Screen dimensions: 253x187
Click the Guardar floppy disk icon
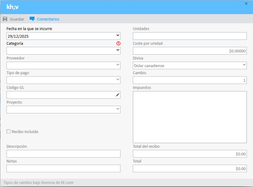tap(5, 19)
